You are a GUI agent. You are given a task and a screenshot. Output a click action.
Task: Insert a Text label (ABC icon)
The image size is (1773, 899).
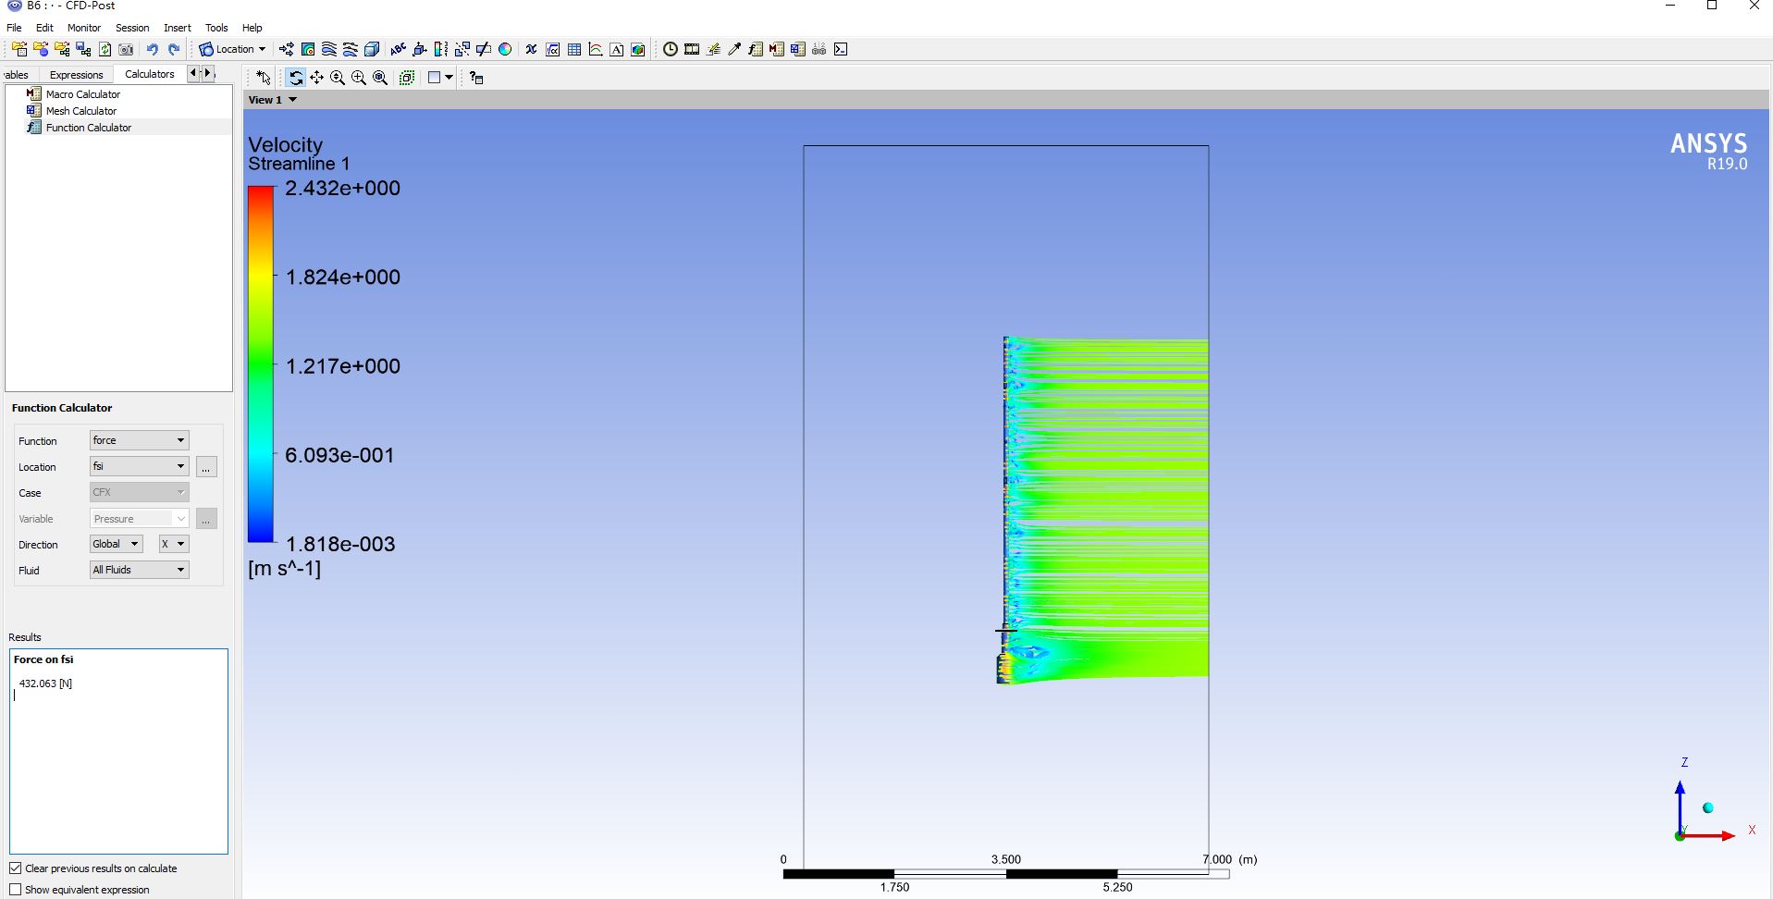pos(399,49)
